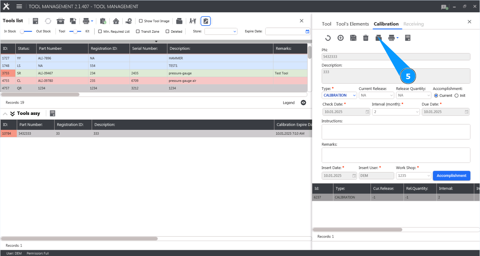The width and height of the screenshot is (480, 256).
Task: Refresh the Calibration panel
Action: pos(328,38)
